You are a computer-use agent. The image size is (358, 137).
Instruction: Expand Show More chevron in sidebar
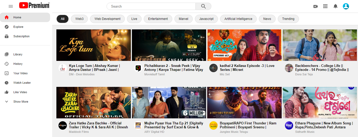coord(7,102)
